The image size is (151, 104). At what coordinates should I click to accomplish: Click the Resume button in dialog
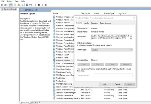coord(126,64)
